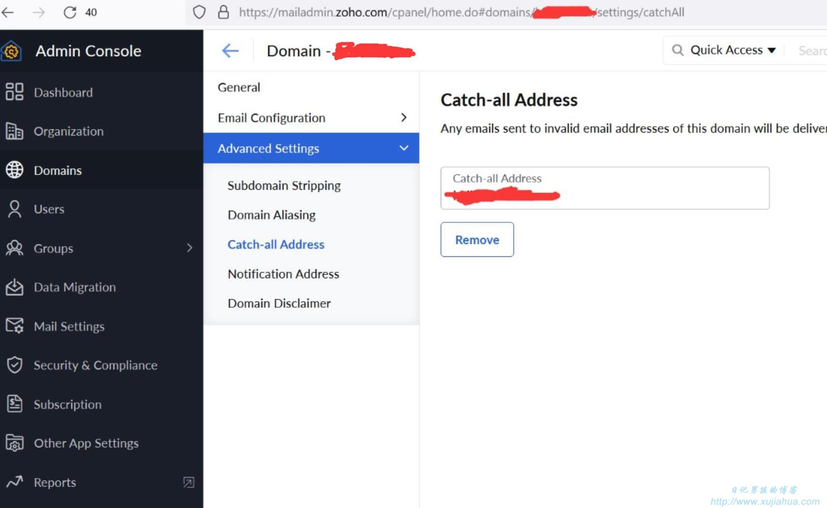Click the Domains globe icon
The height and width of the screenshot is (508, 827).
click(14, 170)
